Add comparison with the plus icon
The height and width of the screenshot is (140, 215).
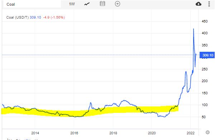point(118,4)
